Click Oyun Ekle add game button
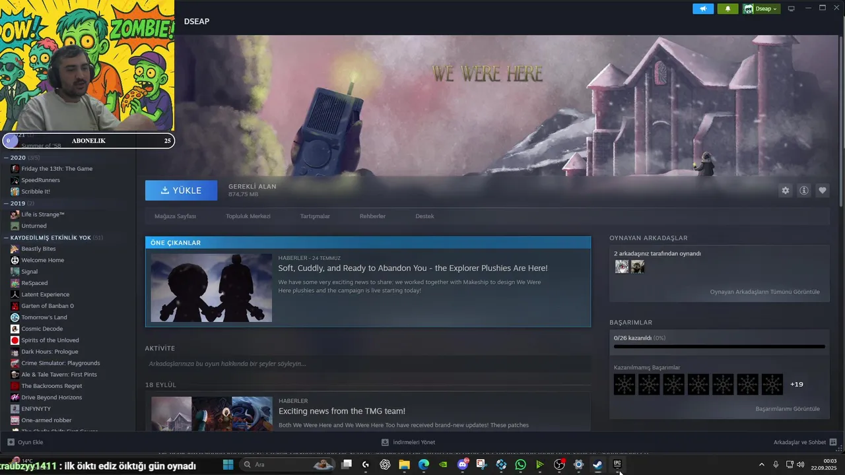This screenshot has height=475, width=845. point(25,442)
